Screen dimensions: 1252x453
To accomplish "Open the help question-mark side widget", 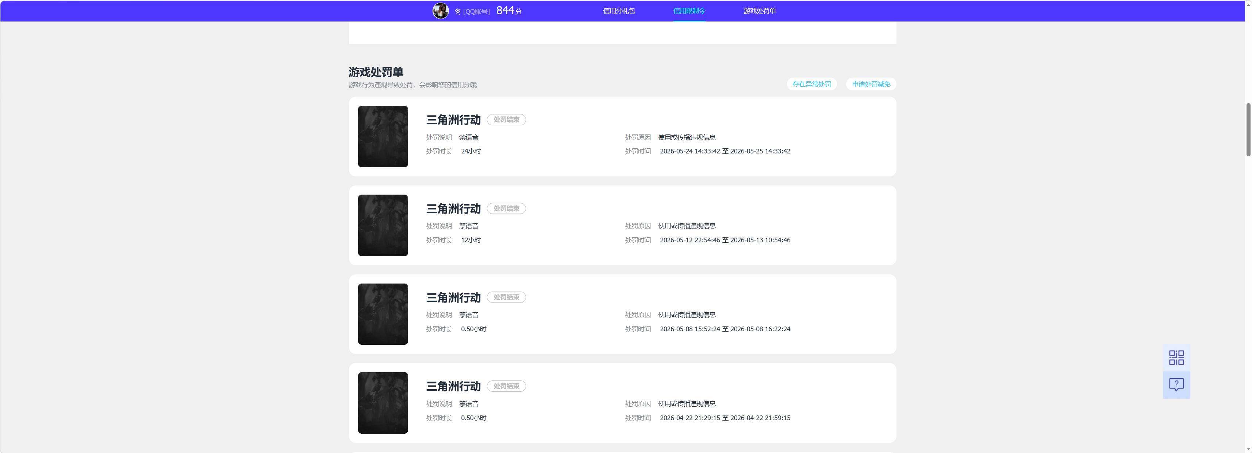I will coord(1176,385).
